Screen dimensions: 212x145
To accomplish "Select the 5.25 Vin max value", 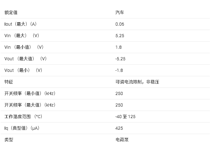I will pyautogui.click(x=120, y=36).
